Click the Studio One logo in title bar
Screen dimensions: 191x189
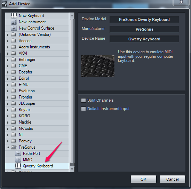pos(5,4)
